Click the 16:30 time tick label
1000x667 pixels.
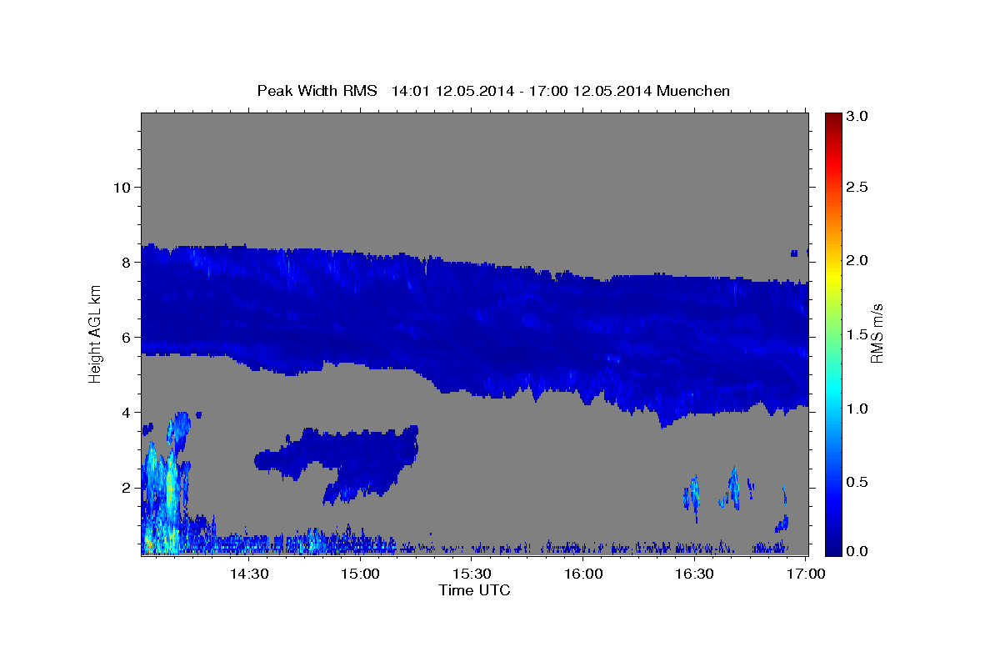click(x=695, y=574)
